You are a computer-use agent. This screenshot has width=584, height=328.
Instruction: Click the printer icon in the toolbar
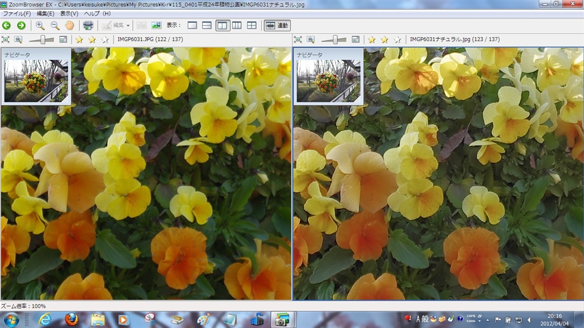pos(88,25)
